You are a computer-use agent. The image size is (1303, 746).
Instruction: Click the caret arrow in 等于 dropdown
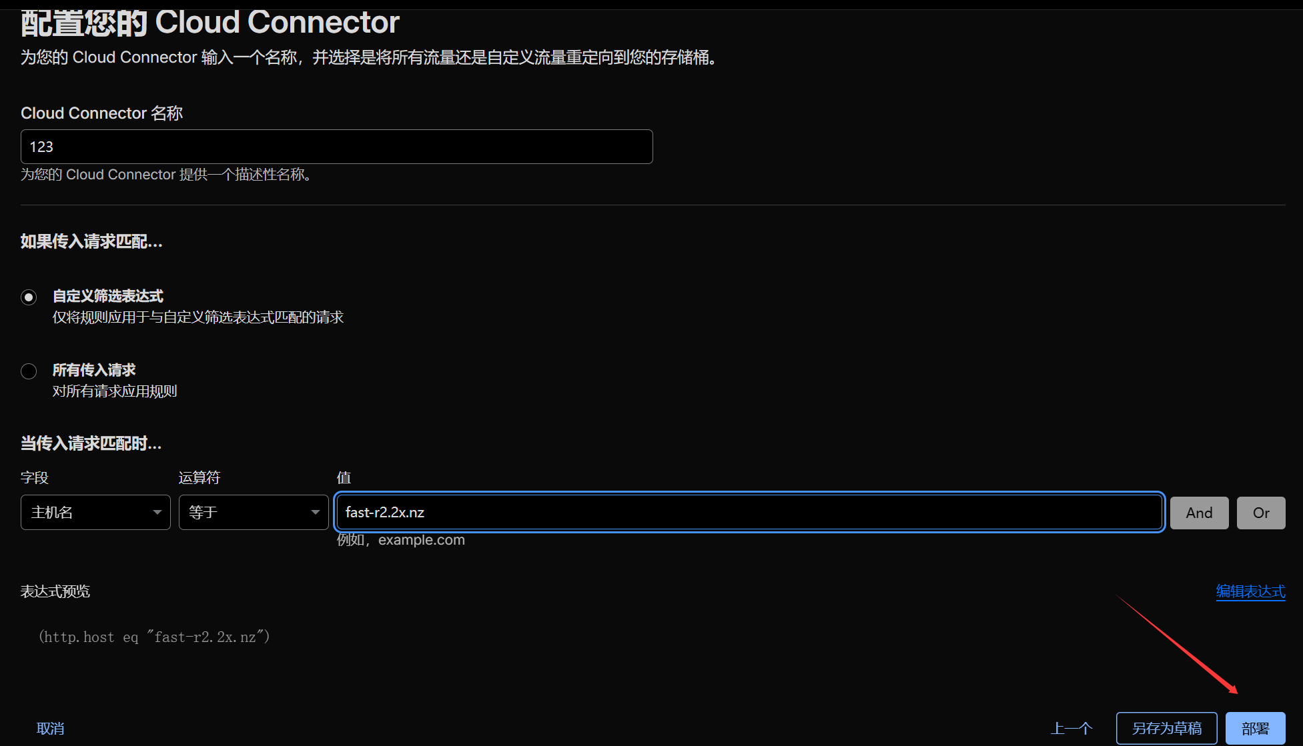316,512
